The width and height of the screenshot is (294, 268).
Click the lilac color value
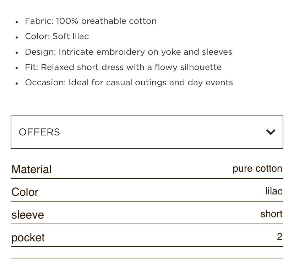coord(274,191)
